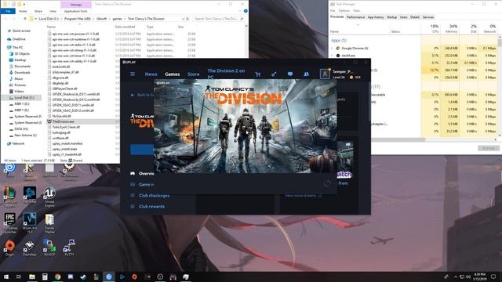Click the Origin taskbar icon
The image size is (502, 282).
(134, 277)
